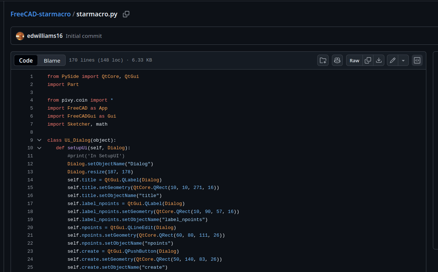The image size is (438, 272).
Task: Switch to the Blame tab
Action: click(52, 60)
